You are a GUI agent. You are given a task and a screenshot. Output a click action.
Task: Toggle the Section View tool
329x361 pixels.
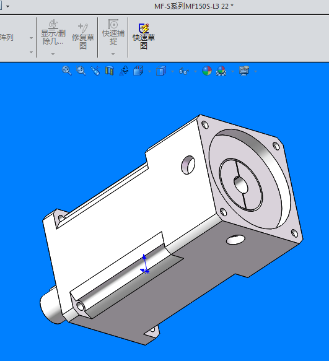pos(110,71)
